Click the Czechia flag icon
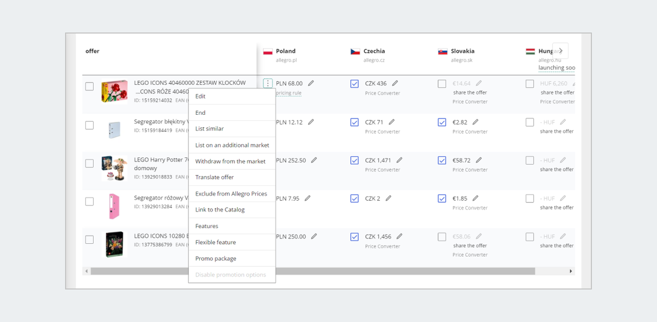The image size is (657, 322). (355, 51)
